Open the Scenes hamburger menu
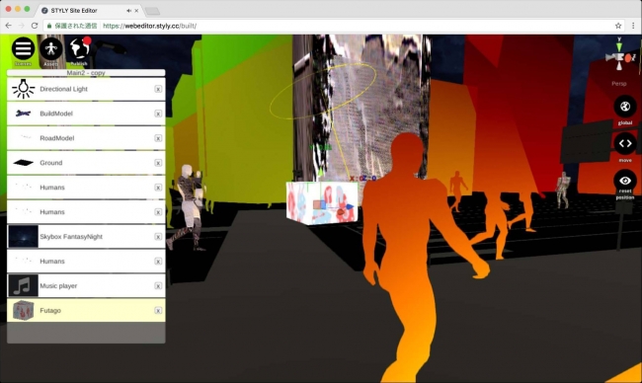Viewport: 642px width, 383px height. click(x=23, y=48)
